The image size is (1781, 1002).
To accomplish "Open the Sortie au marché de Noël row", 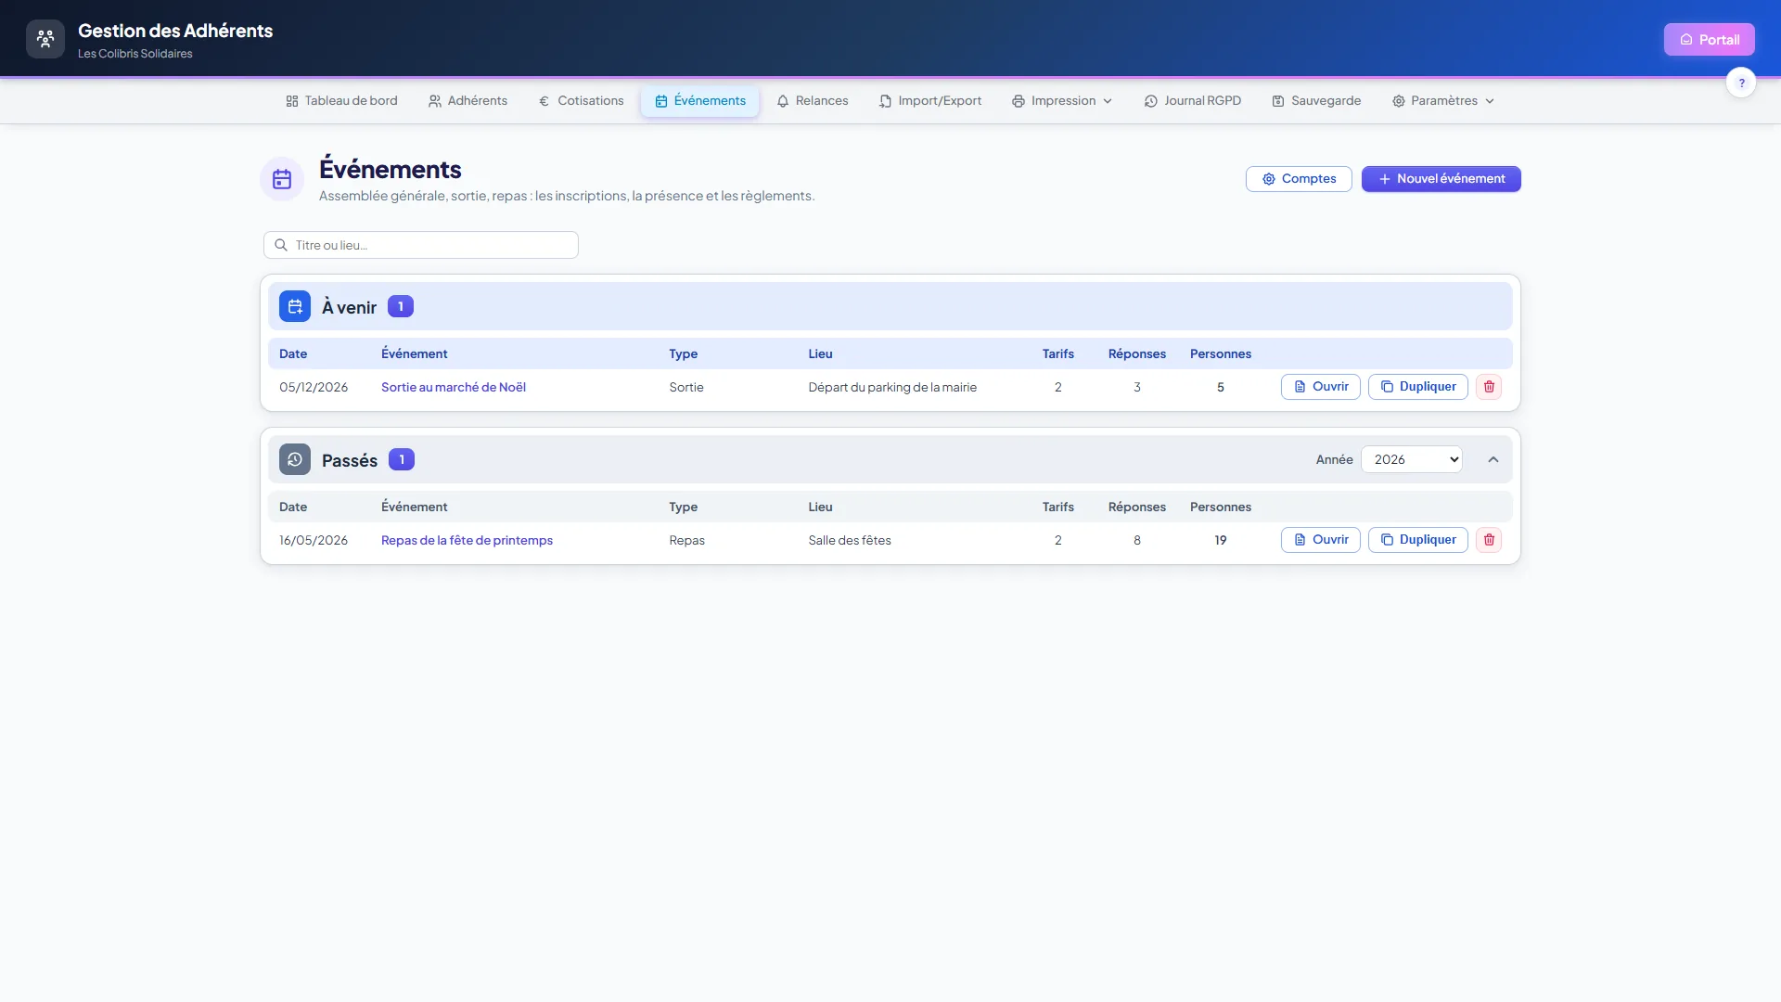I will [1321, 387].
